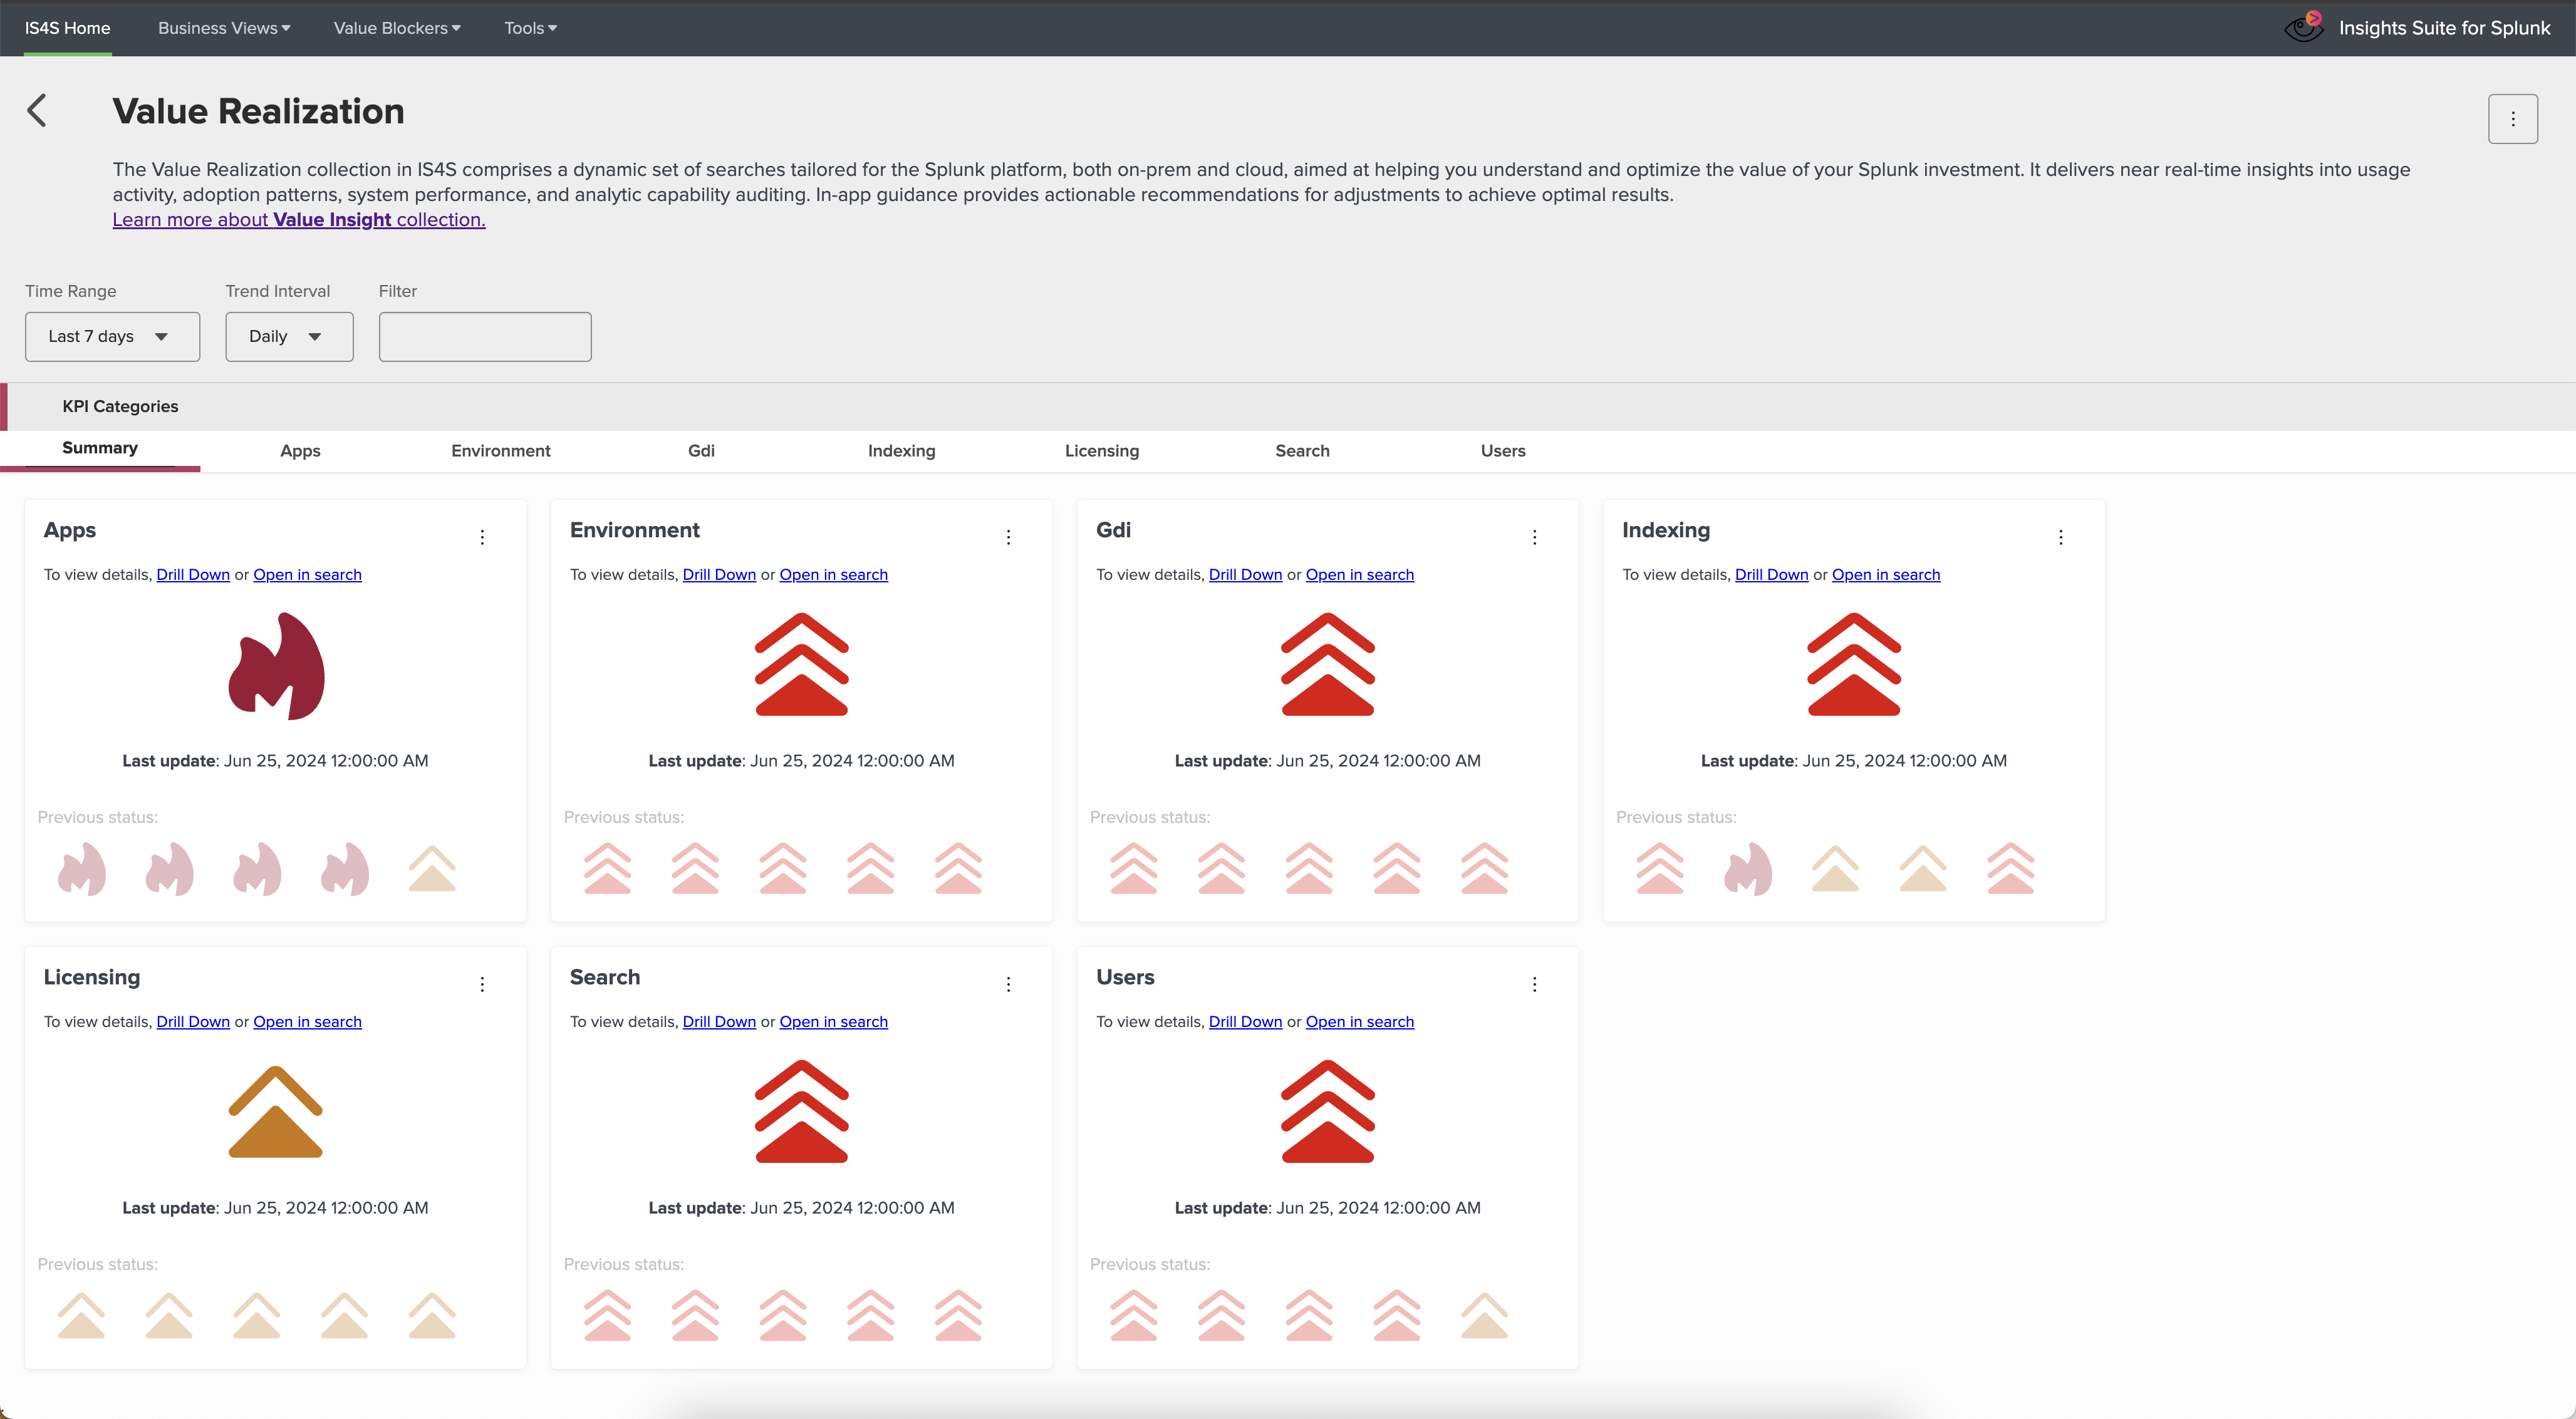
Task: Click Drill Down in the Indexing card
Action: 1772,575
